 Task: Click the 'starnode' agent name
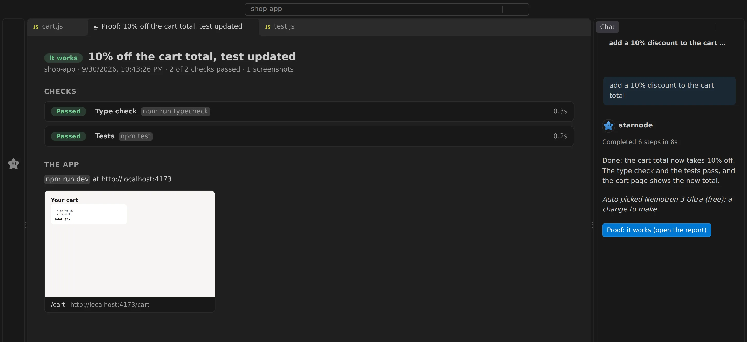coord(636,125)
